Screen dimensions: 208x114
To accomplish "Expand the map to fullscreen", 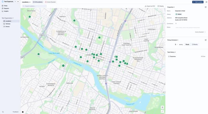I will tap(162, 111).
